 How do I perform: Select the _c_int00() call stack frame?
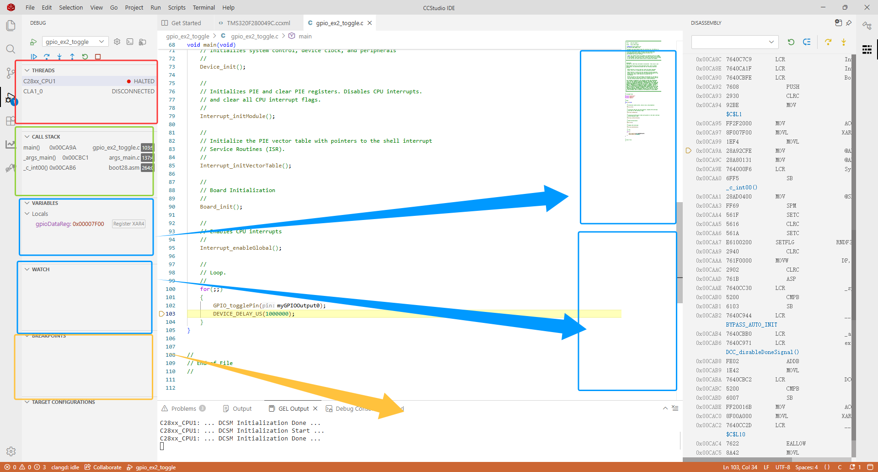(x=89, y=167)
